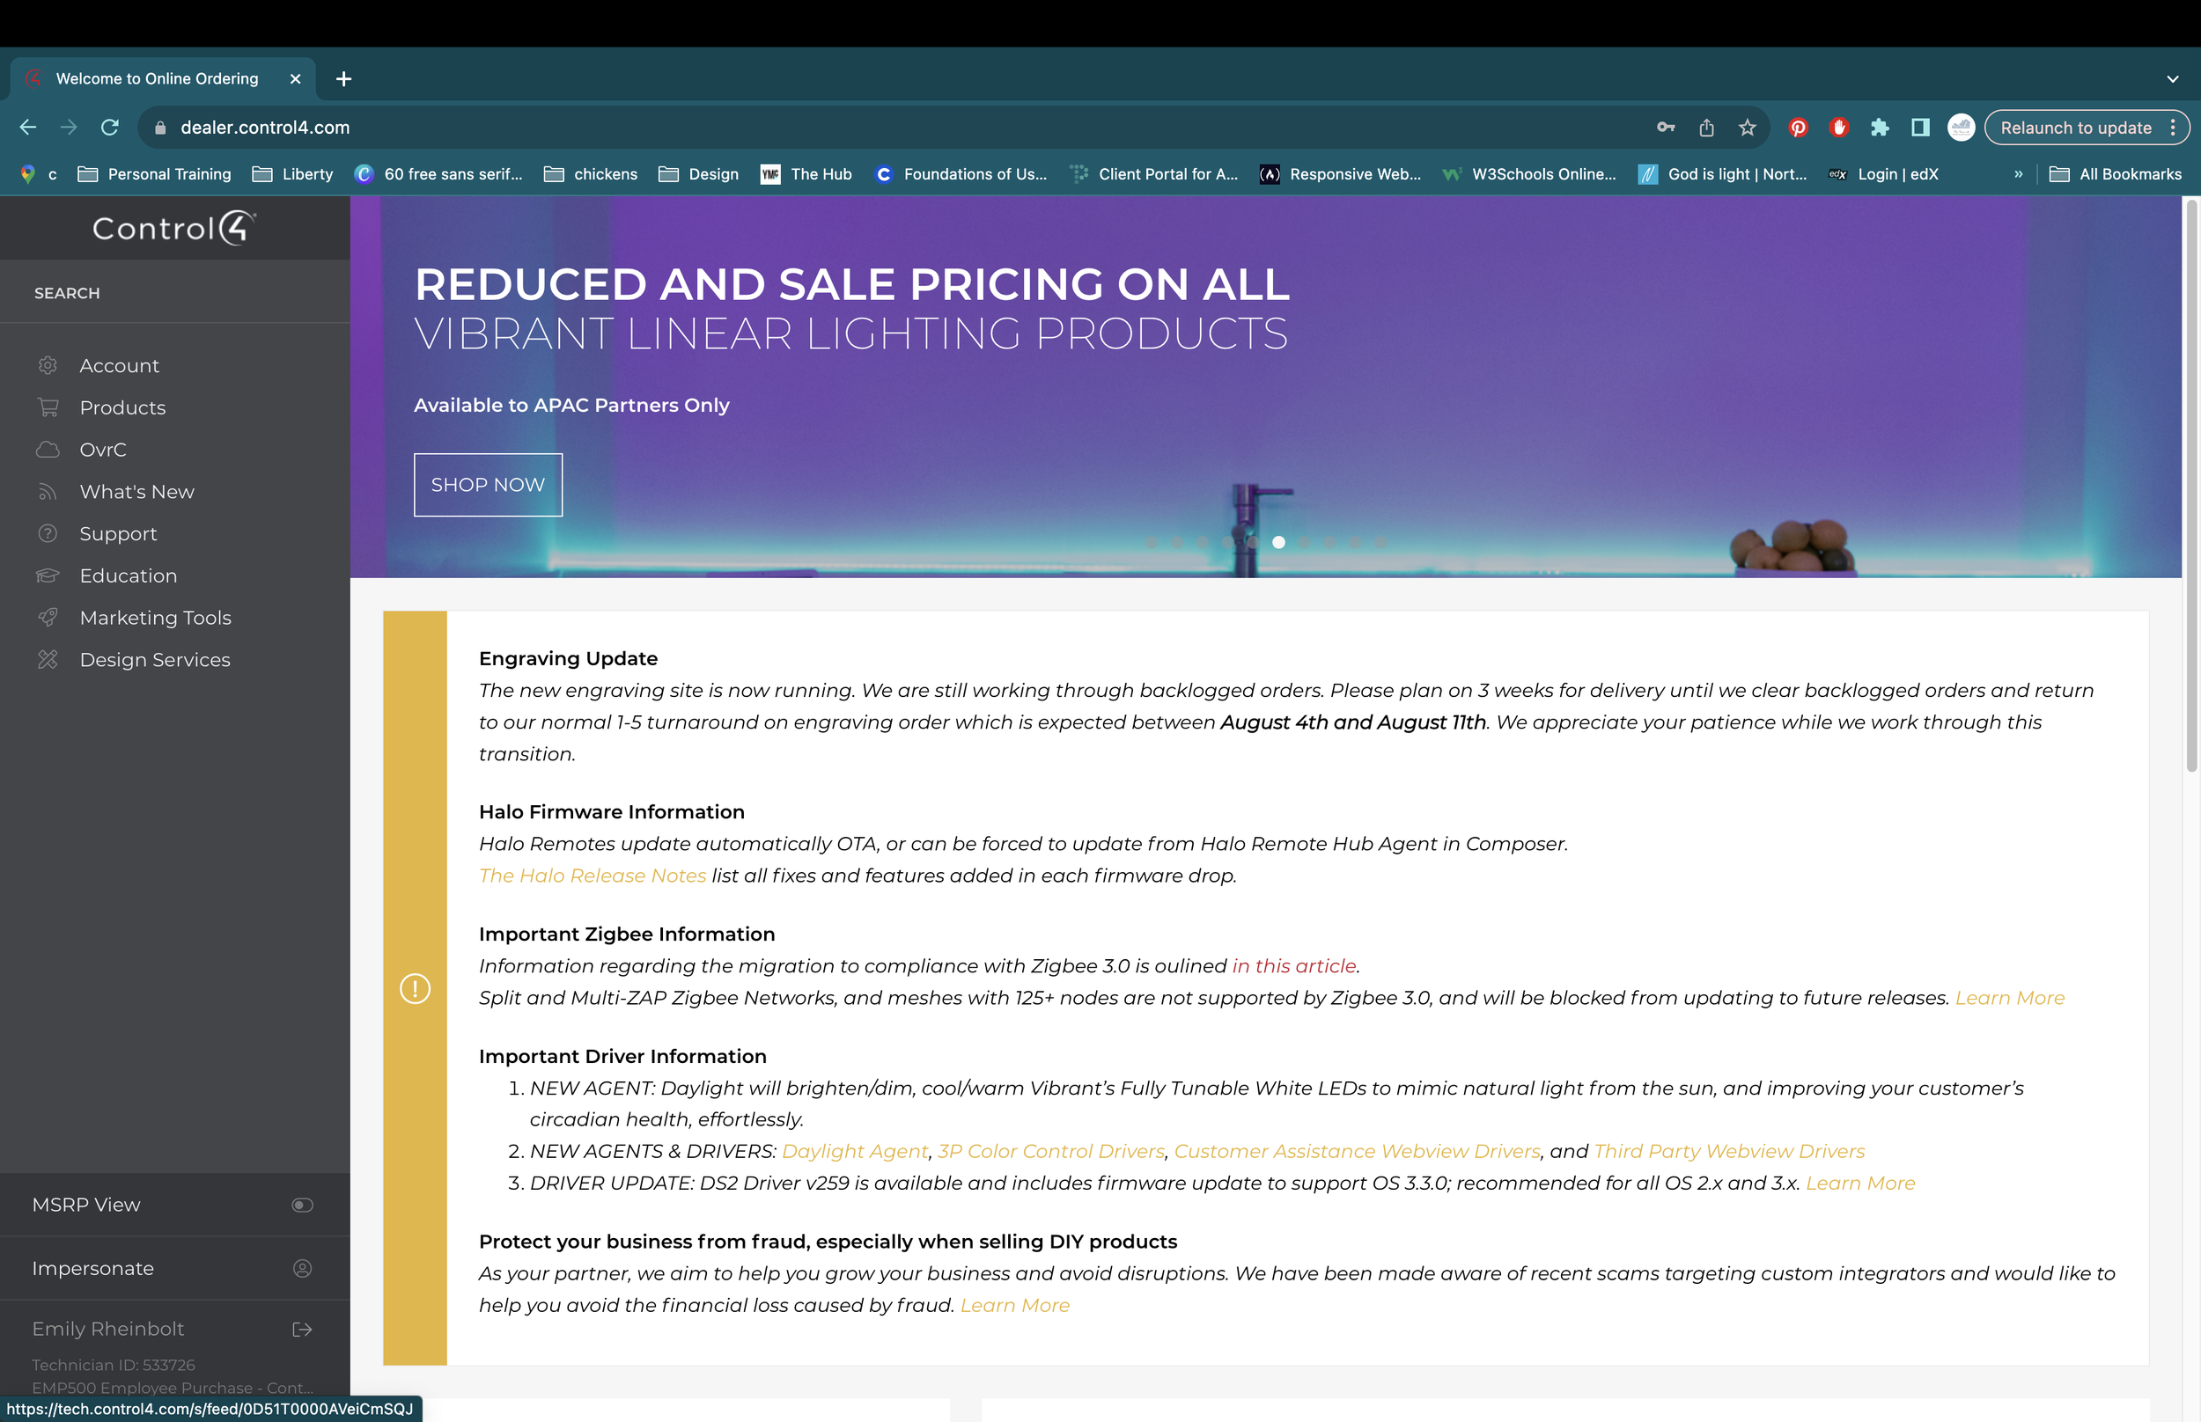
Task: Open the W3Schools Online bookmark
Action: (x=1529, y=174)
